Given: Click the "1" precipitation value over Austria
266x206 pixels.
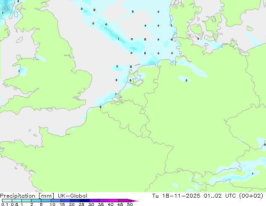Looking at the screenshot, I should pyautogui.click(x=253, y=174).
